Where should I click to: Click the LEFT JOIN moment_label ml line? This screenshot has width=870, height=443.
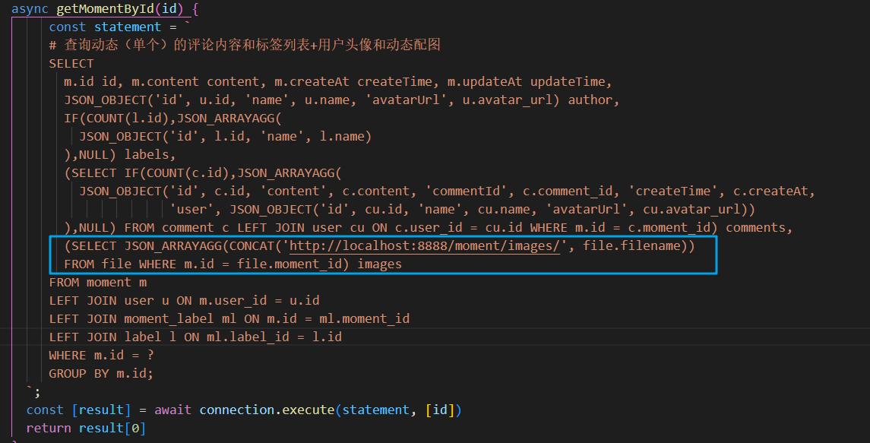coord(229,318)
